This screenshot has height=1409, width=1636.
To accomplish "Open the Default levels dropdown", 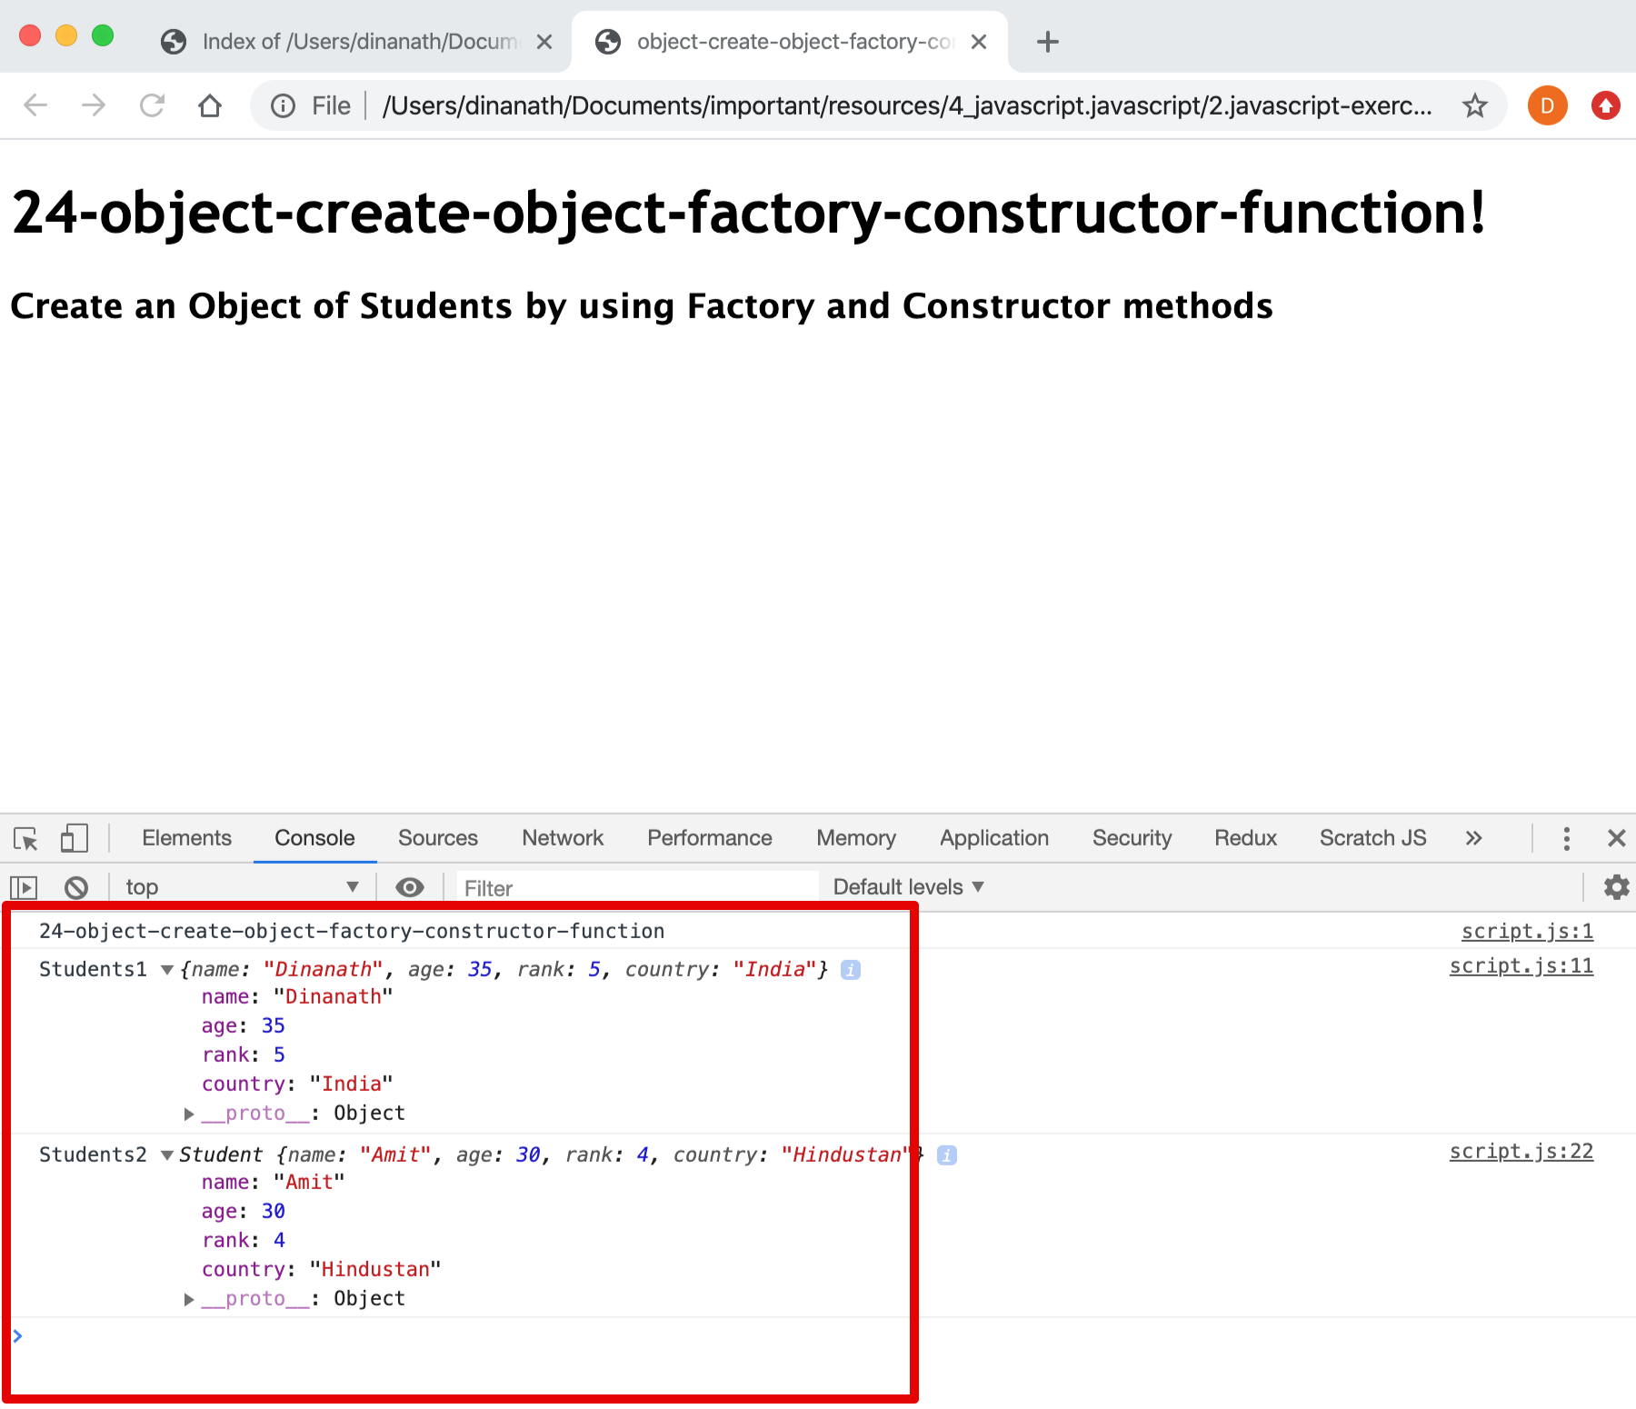I will pos(908,887).
